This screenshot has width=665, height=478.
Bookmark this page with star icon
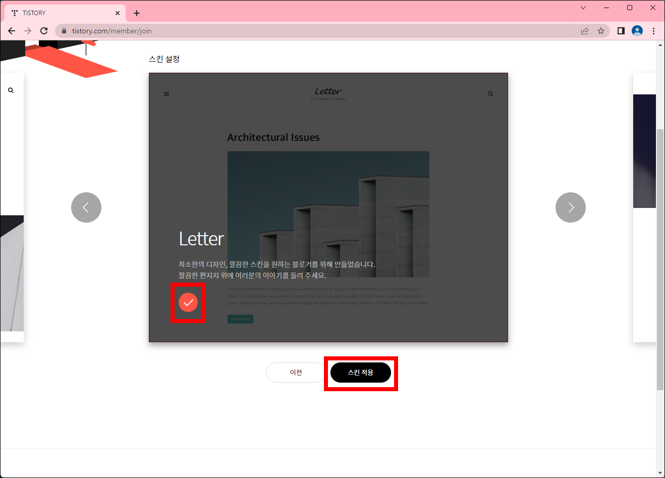tap(601, 31)
